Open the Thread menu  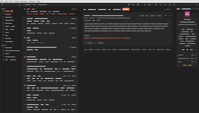click(x=16, y=1)
